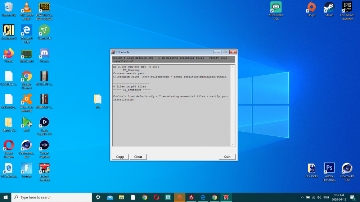360x202 pixels.
Task: Select the Firefox desktop icon
Action: click(9, 55)
